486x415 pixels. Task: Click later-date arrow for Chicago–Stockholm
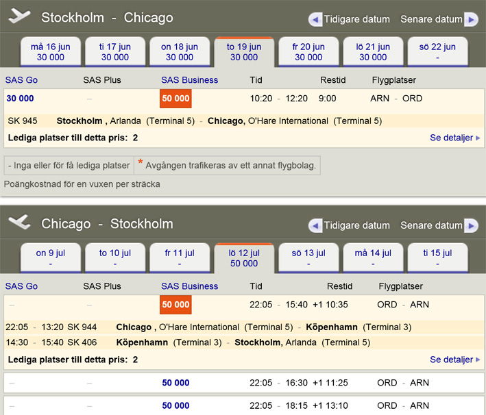click(x=471, y=225)
